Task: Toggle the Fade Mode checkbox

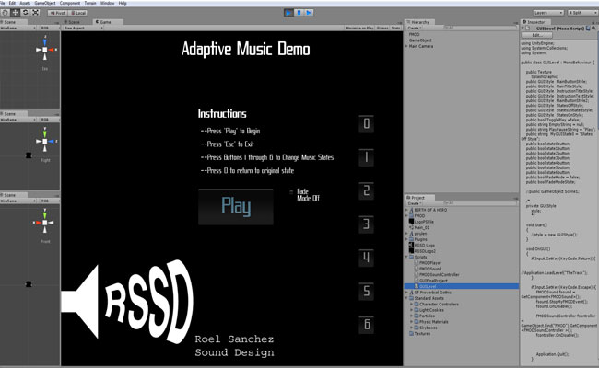Action: click(x=291, y=192)
